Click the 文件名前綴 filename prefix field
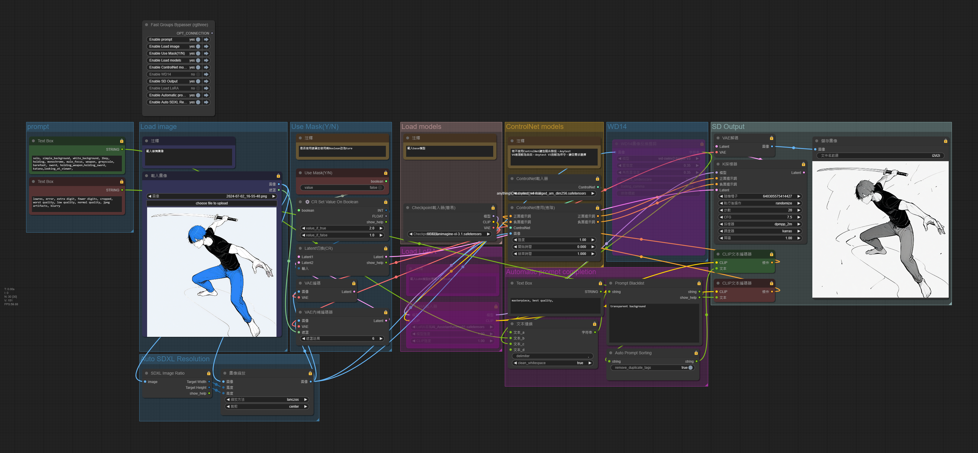This screenshot has height=453, width=978. point(880,155)
